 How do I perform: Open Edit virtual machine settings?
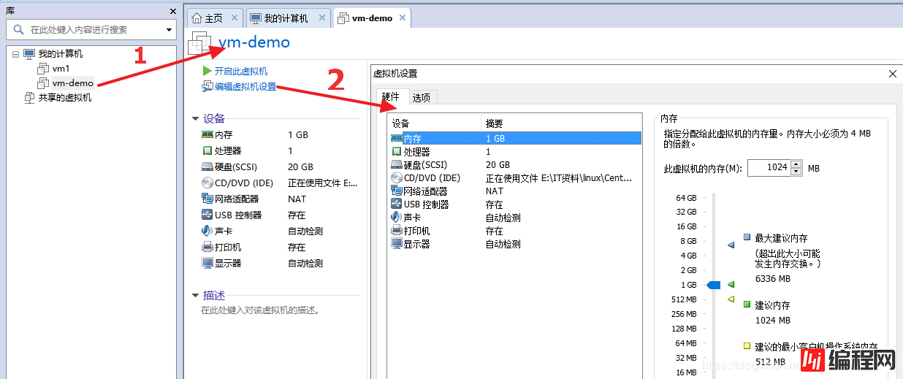point(245,87)
